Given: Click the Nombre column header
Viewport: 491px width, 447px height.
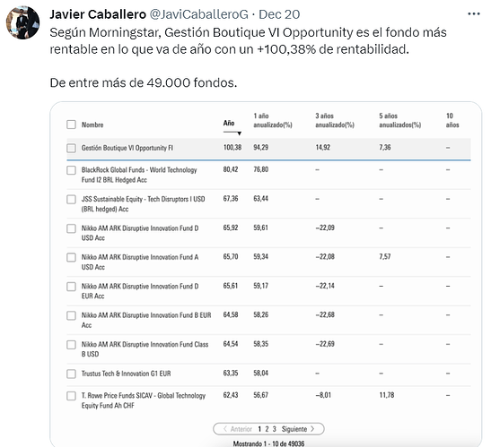Looking at the screenshot, I should (92, 125).
